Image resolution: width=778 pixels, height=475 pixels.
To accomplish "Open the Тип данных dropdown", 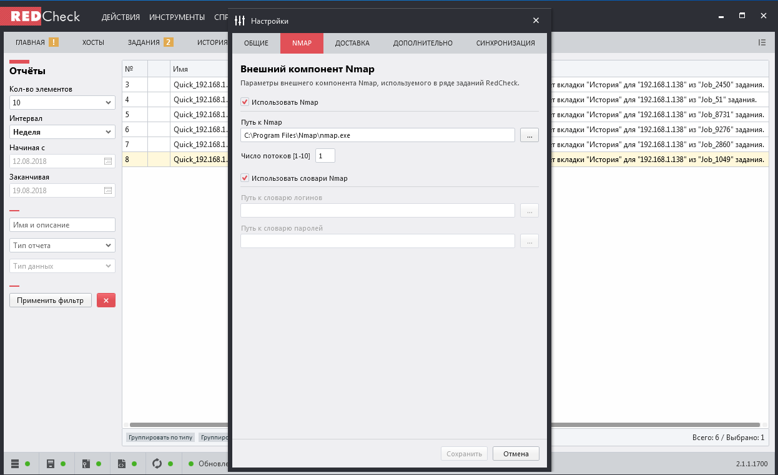I will (62, 266).
